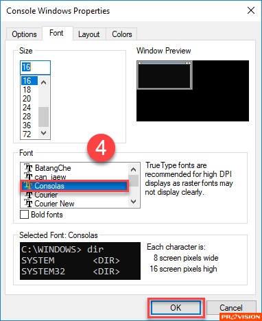
Task: Open the Colors tab
Action: click(x=122, y=34)
